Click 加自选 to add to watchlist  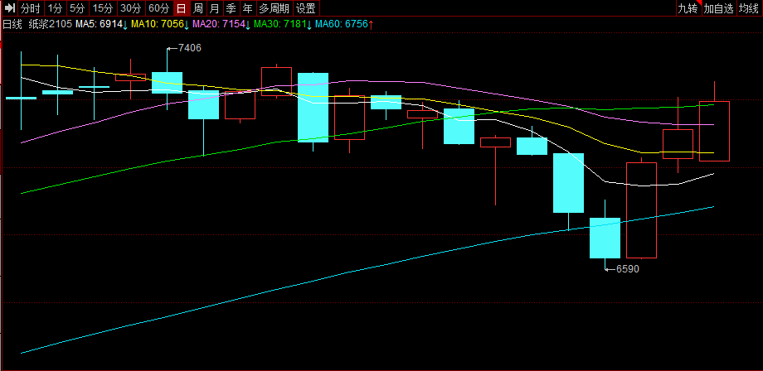pos(719,7)
